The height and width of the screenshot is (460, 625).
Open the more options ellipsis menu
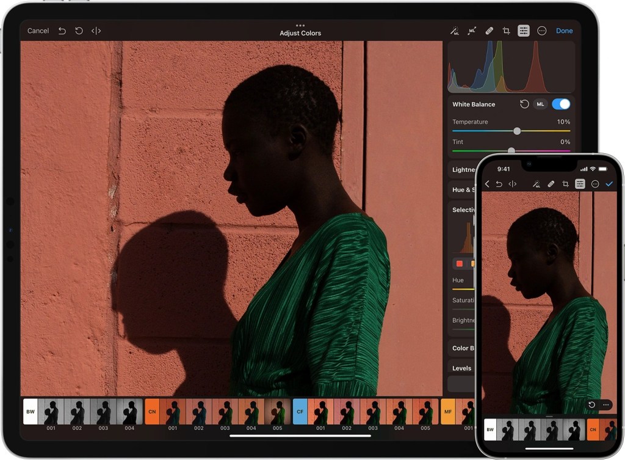(541, 31)
